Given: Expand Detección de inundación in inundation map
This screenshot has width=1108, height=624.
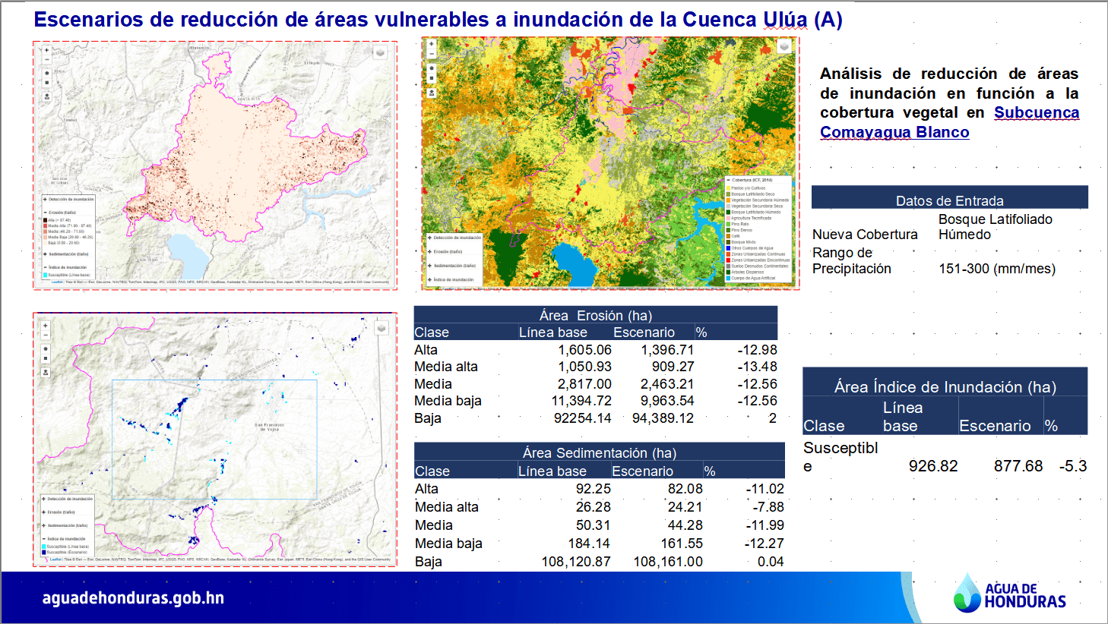Looking at the screenshot, I should [44, 499].
